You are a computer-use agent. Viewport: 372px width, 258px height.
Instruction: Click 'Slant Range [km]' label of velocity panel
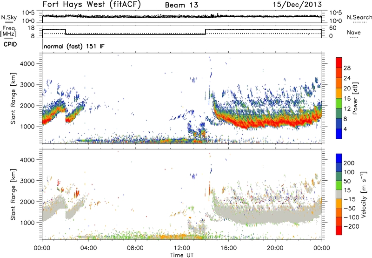point(13,195)
